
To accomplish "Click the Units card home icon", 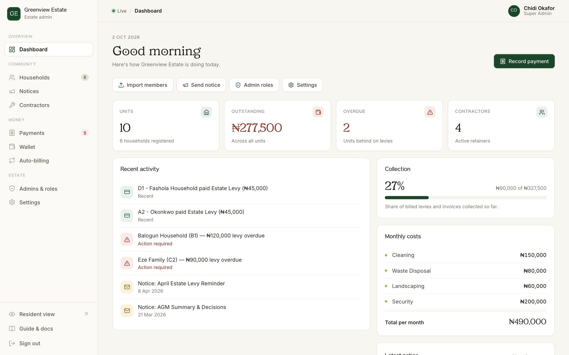I will [x=206, y=112].
